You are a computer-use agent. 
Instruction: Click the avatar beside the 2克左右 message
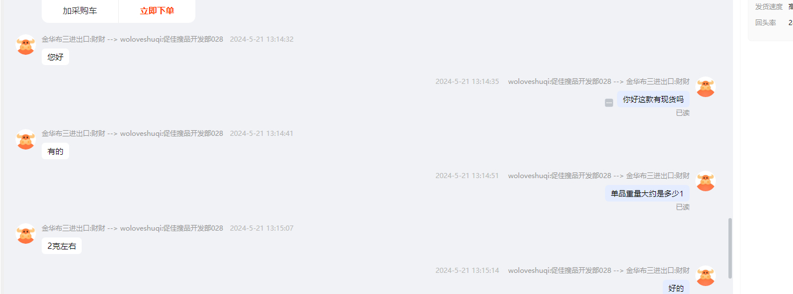pos(26,233)
